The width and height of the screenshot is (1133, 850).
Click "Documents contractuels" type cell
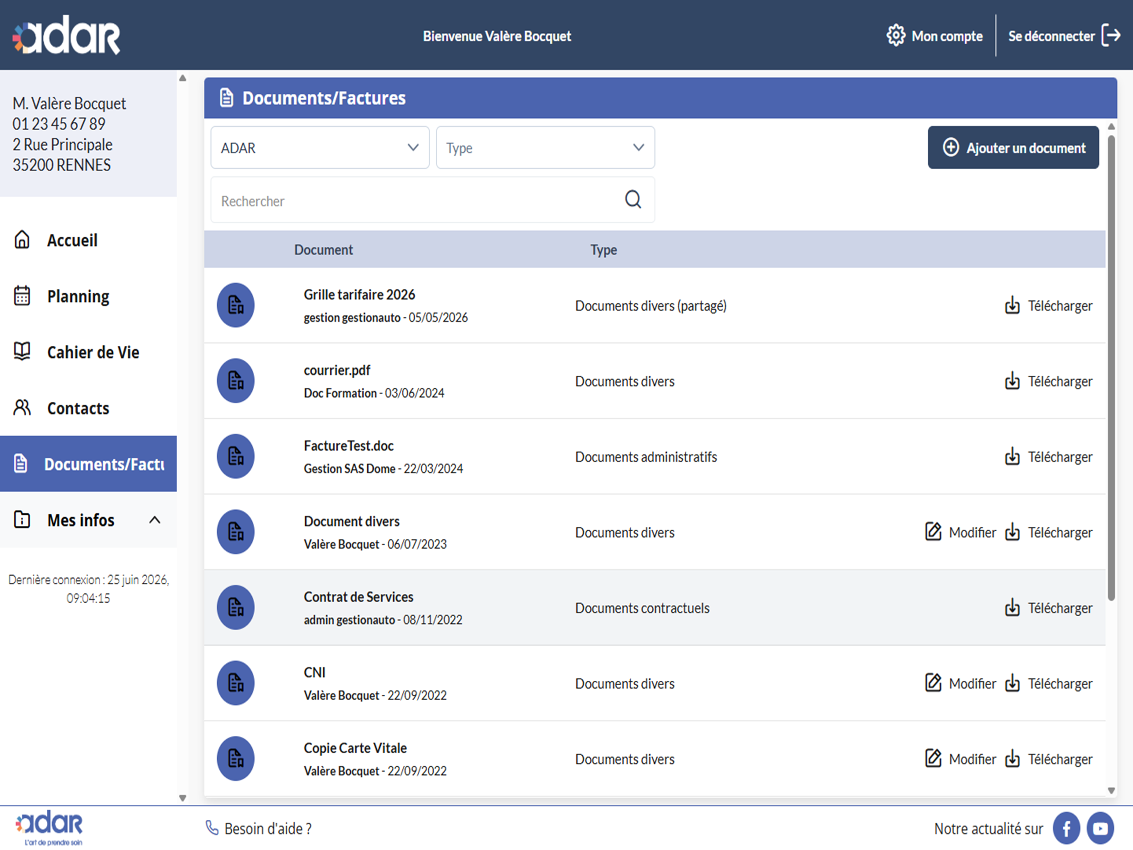tap(642, 608)
